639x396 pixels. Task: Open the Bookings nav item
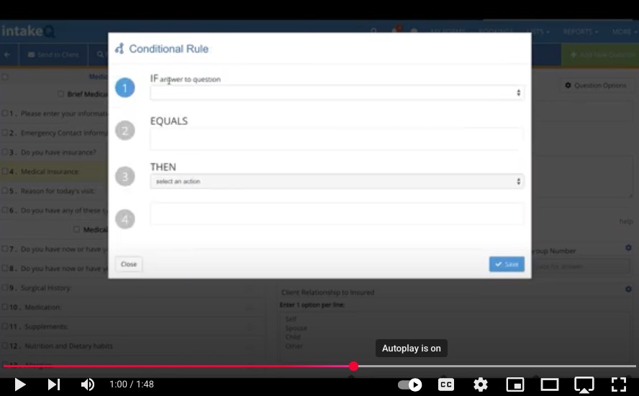pyautogui.click(x=496, y=32)
